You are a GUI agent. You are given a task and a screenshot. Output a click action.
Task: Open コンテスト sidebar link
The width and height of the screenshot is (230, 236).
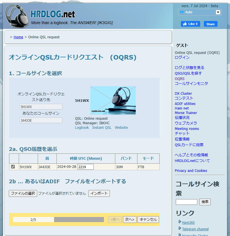pyautogui.click(x=184, y=98)
